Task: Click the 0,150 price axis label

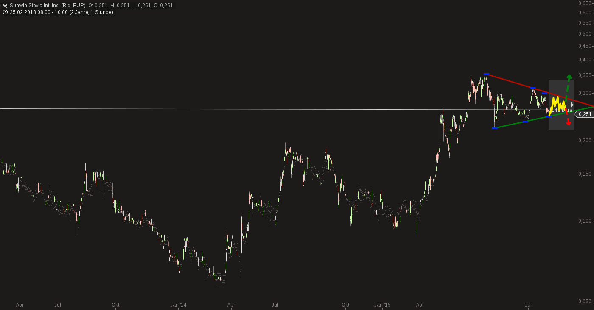Action: [x=585, y=174]
